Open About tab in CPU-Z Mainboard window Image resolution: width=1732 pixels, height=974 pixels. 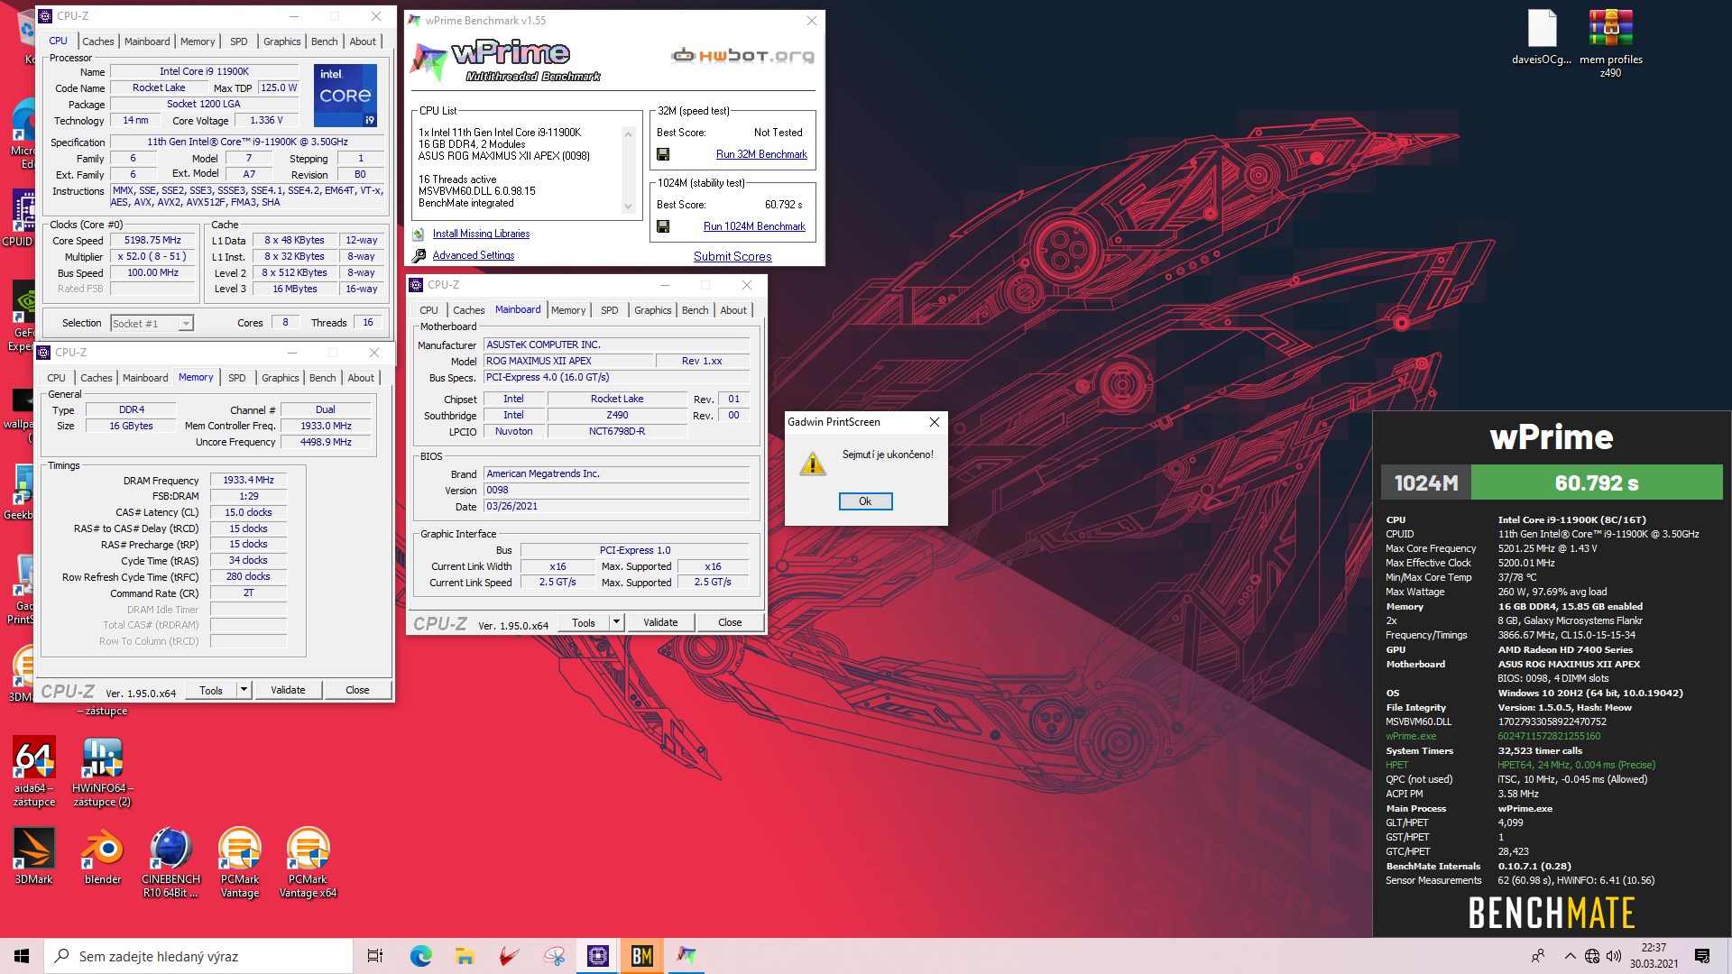tap(733, 310)
